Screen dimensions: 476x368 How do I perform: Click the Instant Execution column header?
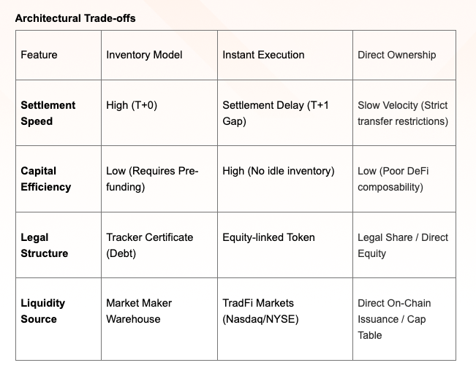pyautogui.click(x=285, y=55)
